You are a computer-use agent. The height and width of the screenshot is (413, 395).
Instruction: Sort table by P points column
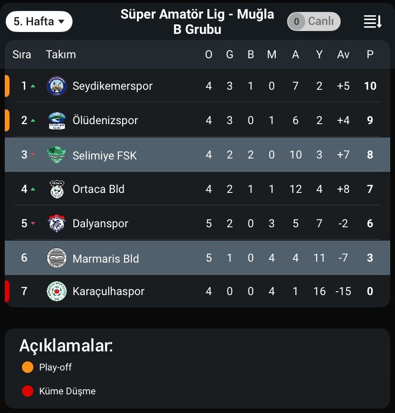click(370, 54)
